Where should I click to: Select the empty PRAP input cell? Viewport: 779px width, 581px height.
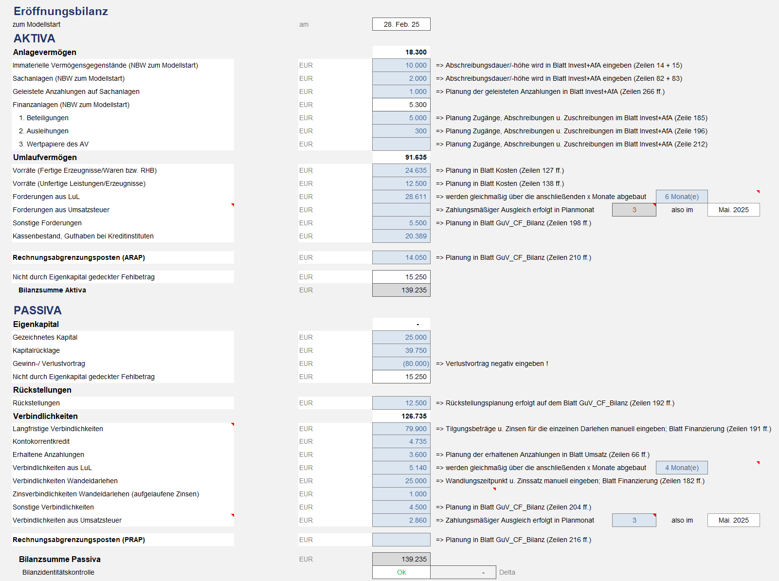coord(401,540)
